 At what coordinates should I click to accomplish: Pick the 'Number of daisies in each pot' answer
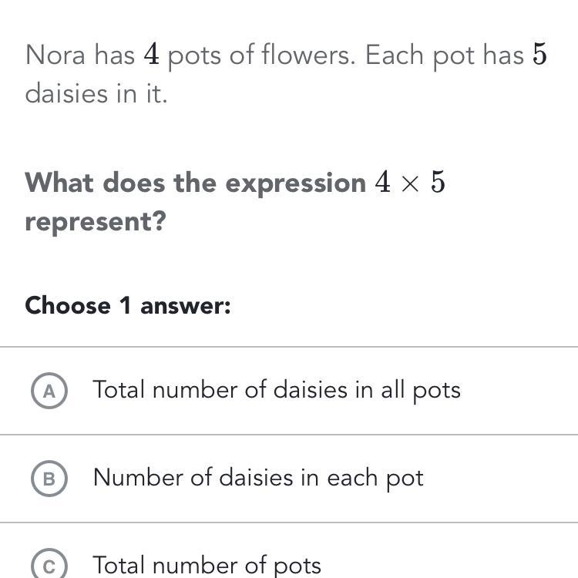click(258, 478)
